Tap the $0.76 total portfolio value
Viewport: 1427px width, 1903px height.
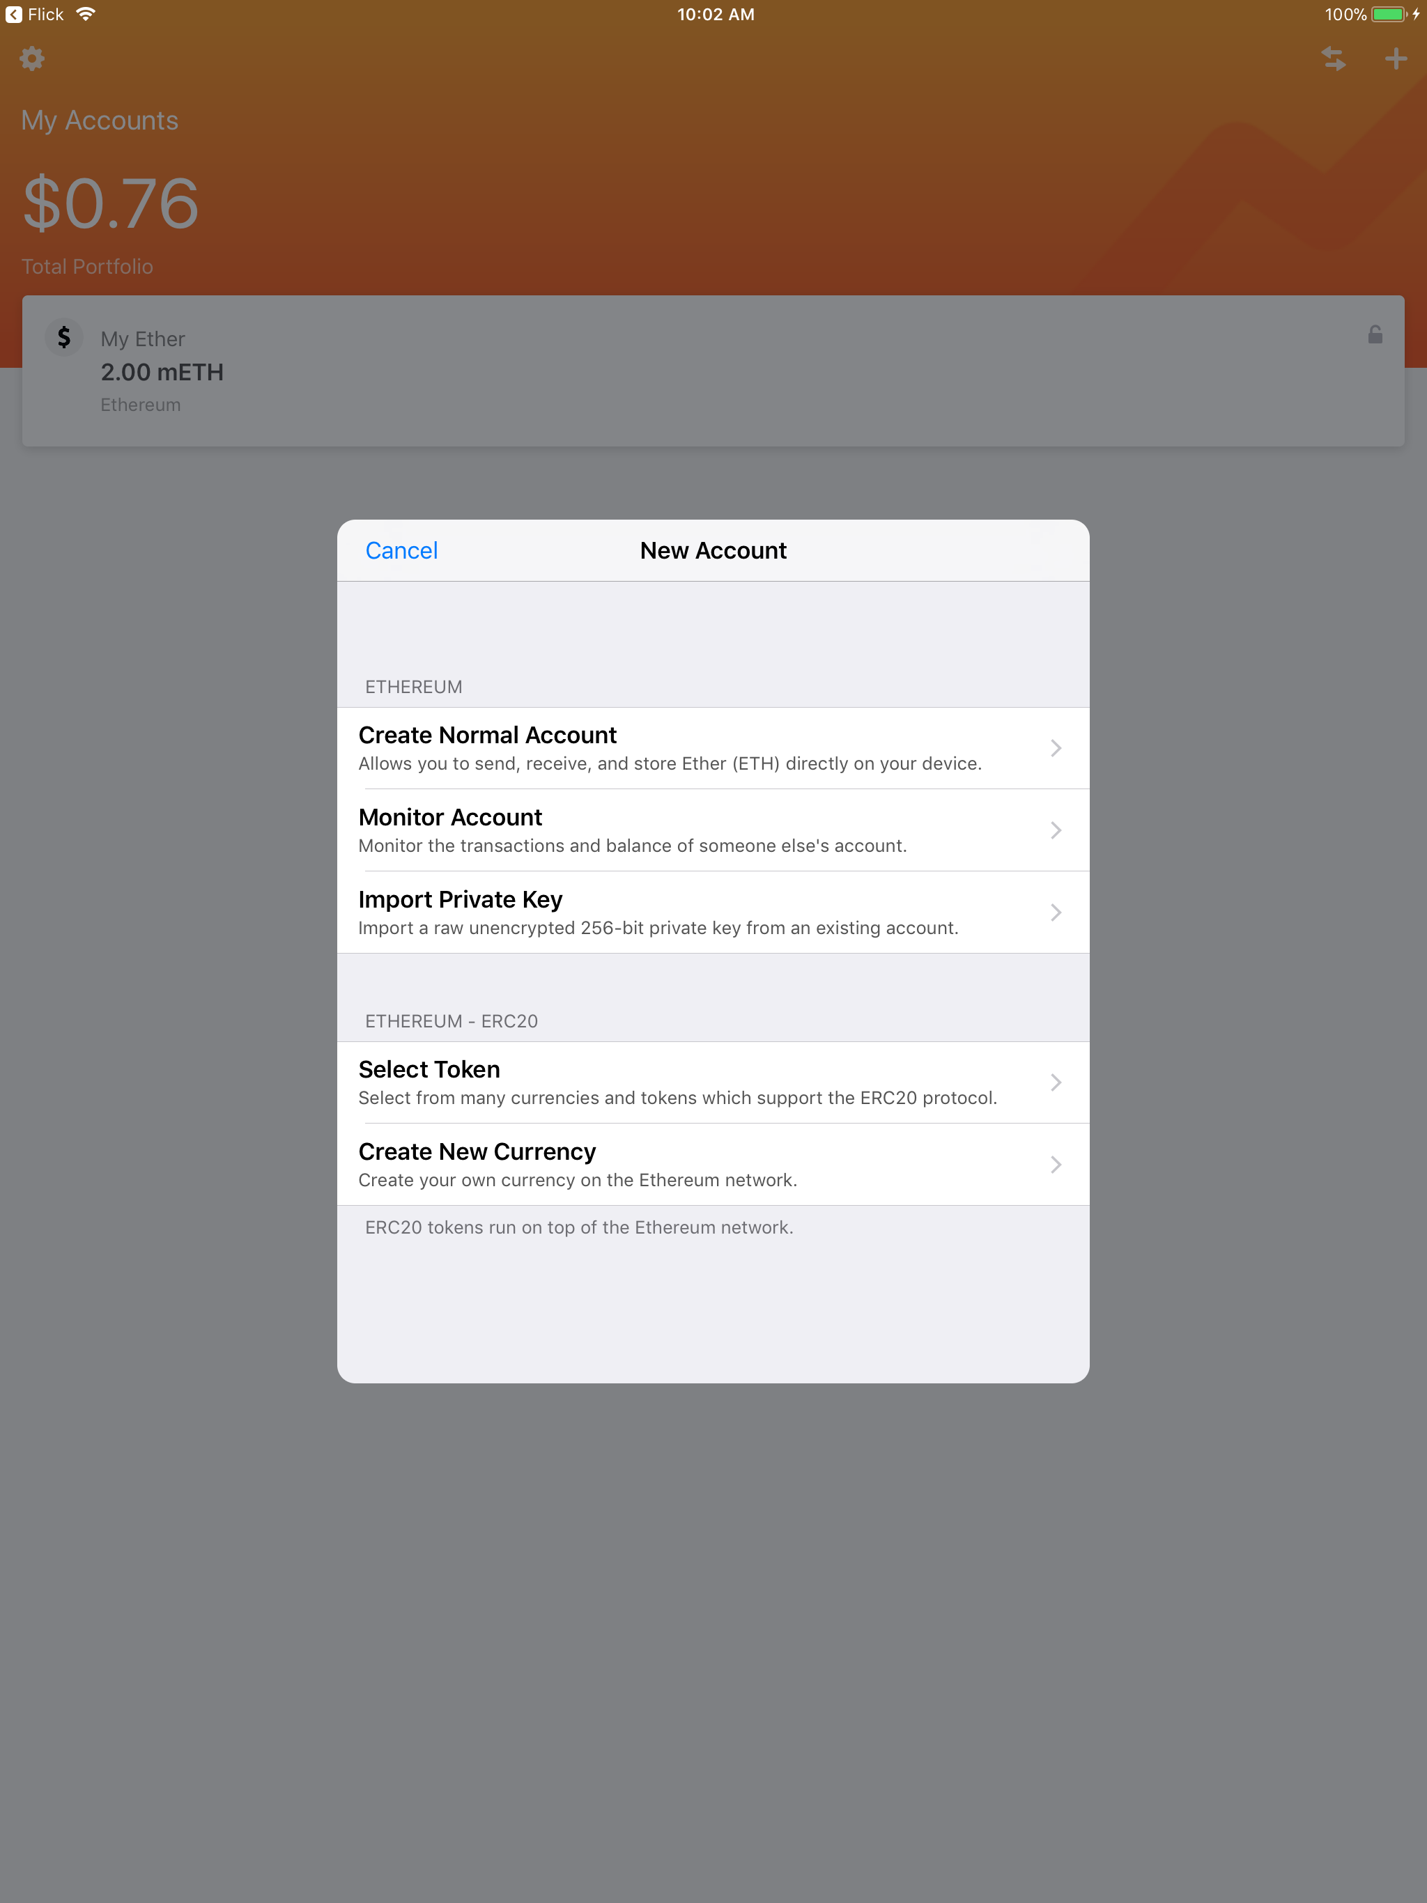point(110,204)
